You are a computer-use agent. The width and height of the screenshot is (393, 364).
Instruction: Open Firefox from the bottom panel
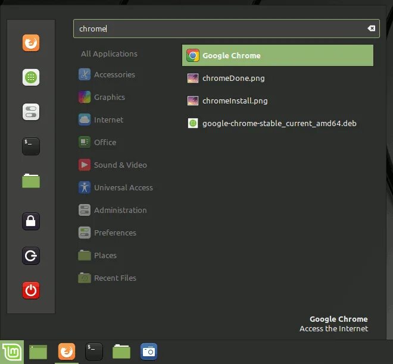[67, 352]
